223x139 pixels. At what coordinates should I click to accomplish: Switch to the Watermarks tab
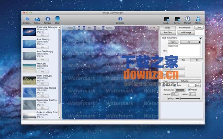point(184,28)
